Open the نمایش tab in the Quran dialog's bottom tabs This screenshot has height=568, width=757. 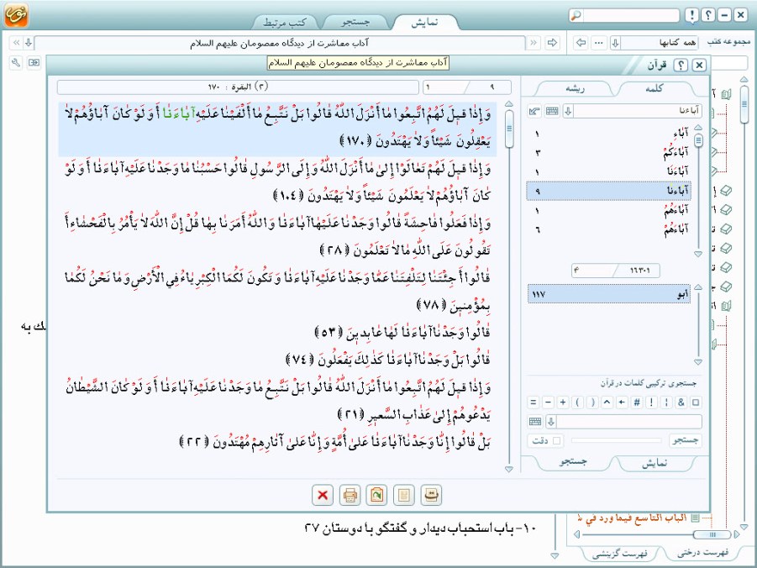click(x=655, y=463)
